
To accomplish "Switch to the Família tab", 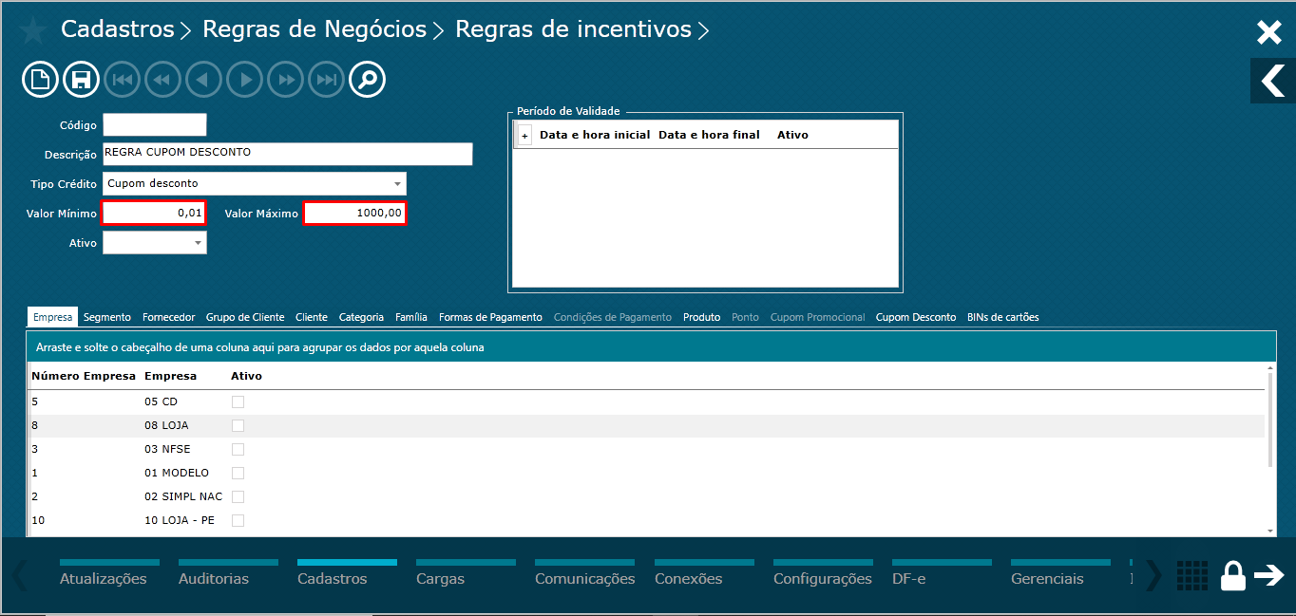I will 411,317.
